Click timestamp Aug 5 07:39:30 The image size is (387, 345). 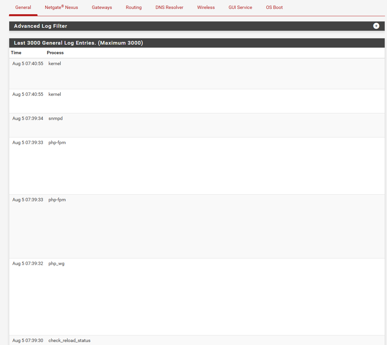[28, 341]
